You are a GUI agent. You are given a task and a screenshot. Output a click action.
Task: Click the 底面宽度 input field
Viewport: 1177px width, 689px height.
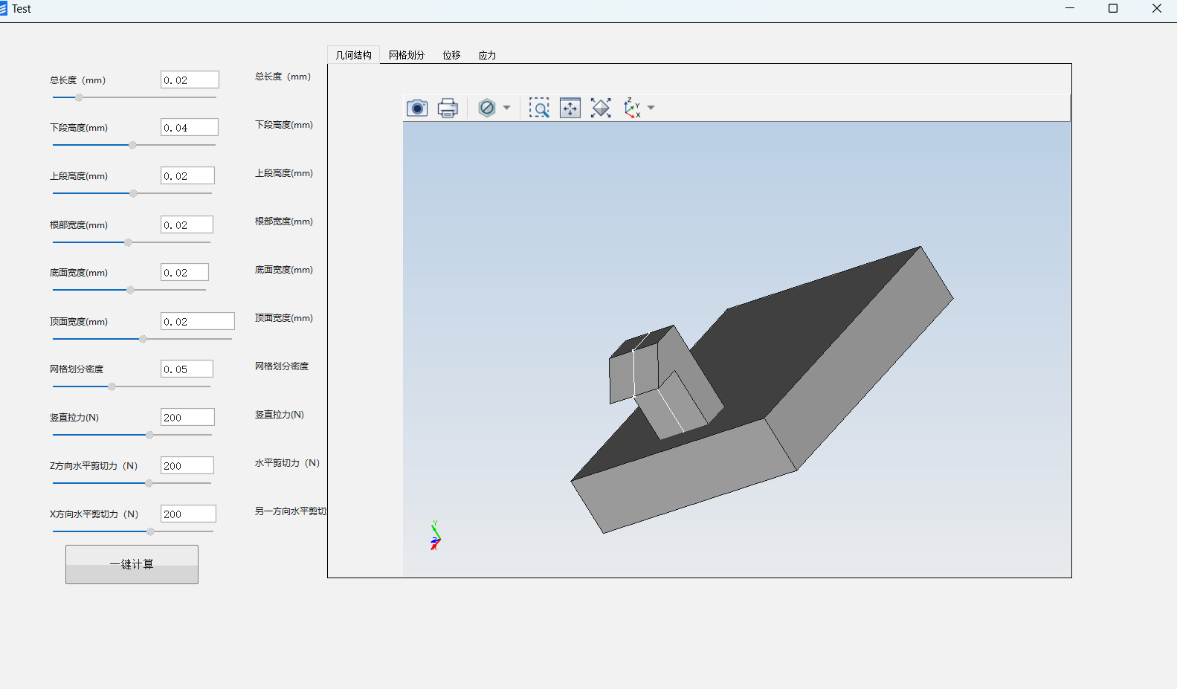(184, 272)
